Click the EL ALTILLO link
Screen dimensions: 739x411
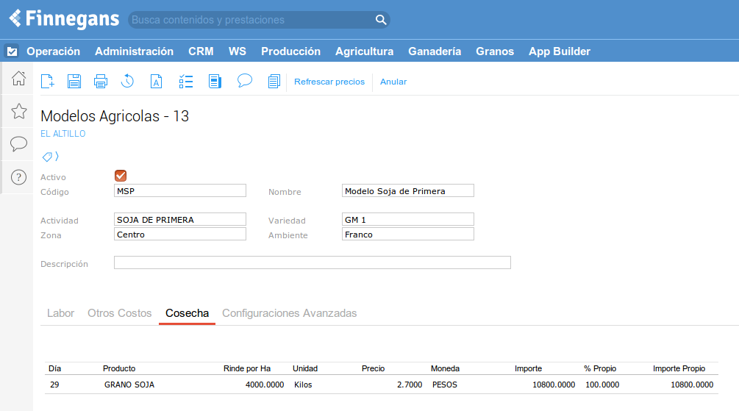(x=63, y=134)
